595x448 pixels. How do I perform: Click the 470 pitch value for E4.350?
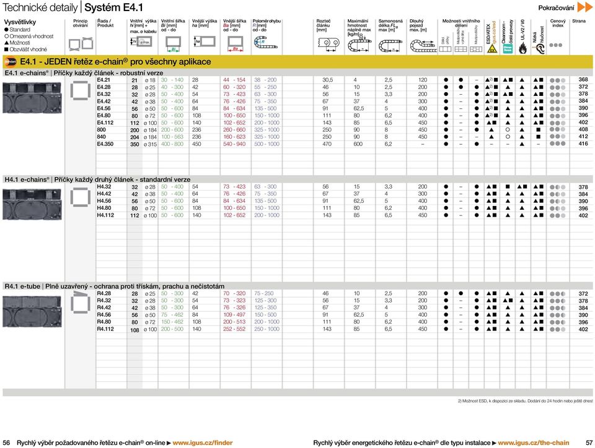point(327,144)
